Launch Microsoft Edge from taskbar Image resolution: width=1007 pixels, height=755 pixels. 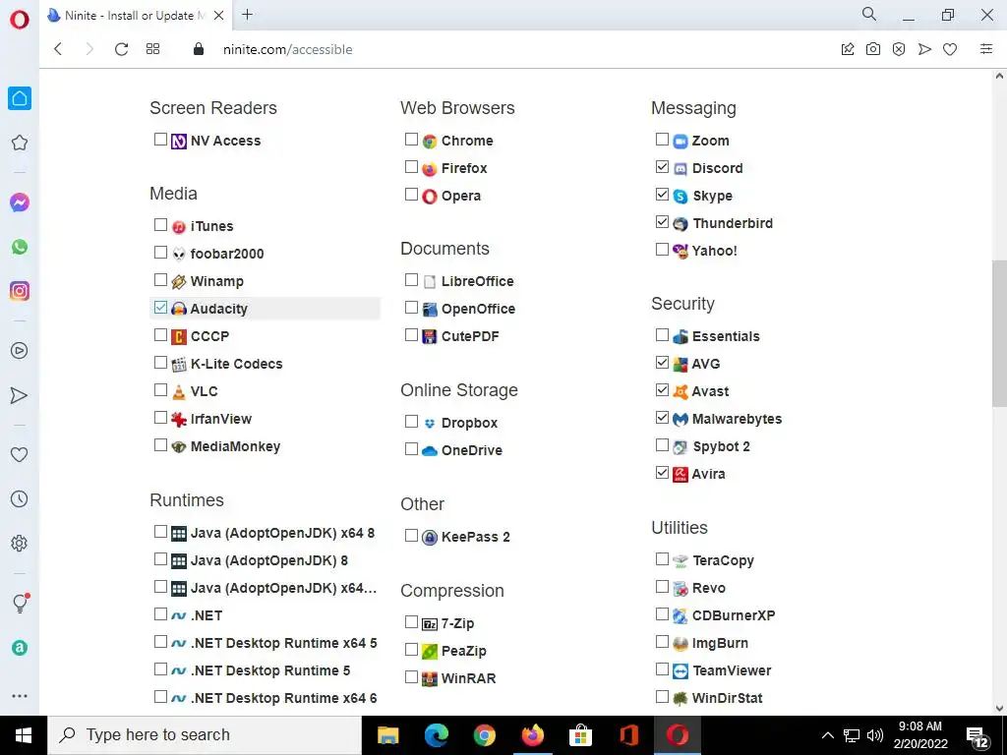click(x=436, y=735)
